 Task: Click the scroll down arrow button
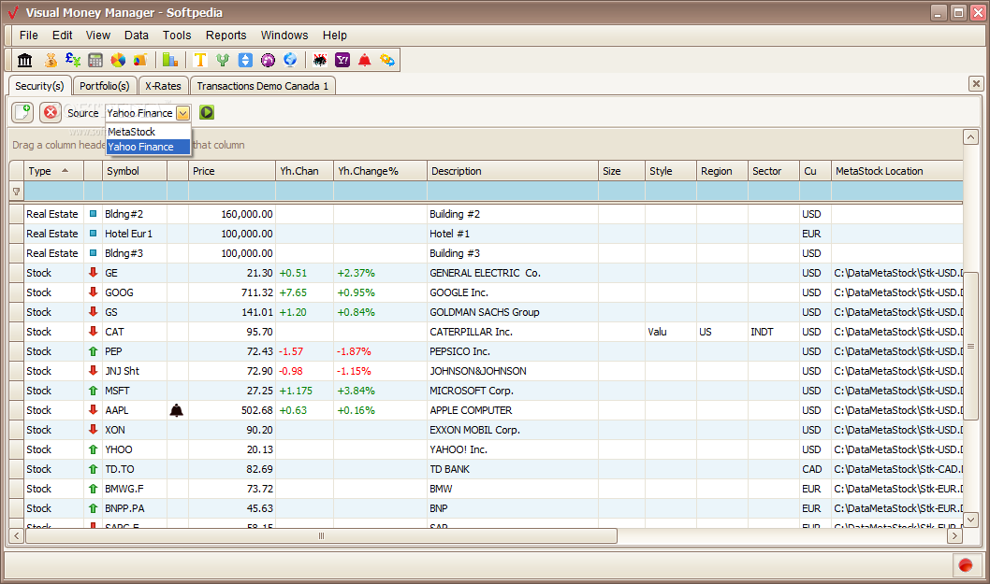971,520
